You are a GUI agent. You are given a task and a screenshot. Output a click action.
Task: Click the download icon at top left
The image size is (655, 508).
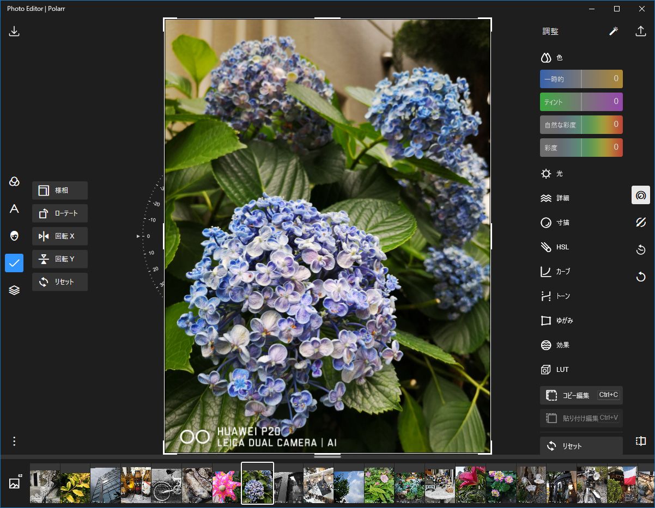(x=14, y=31)
